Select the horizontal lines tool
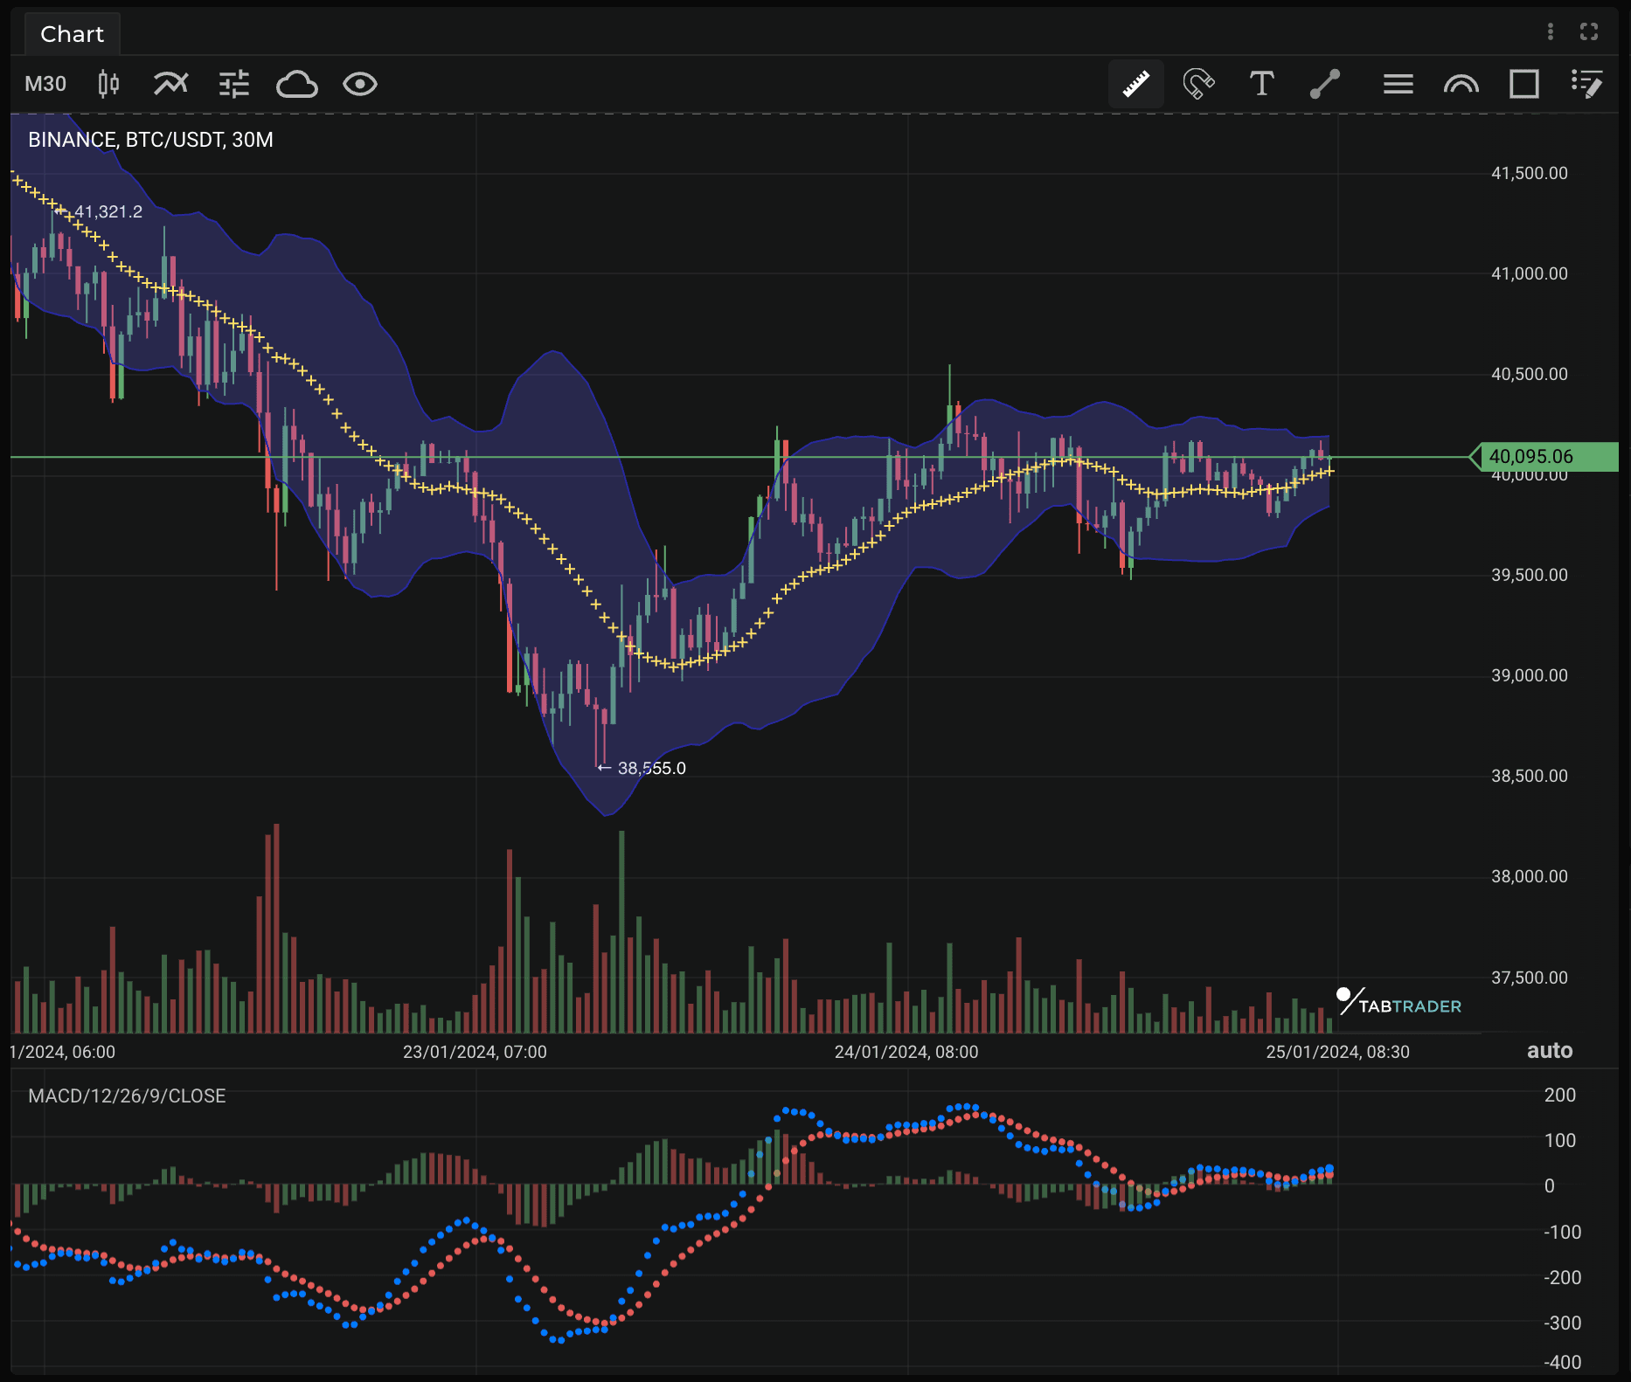This screenshot has width=1631, height=1382. point(1398,84)
